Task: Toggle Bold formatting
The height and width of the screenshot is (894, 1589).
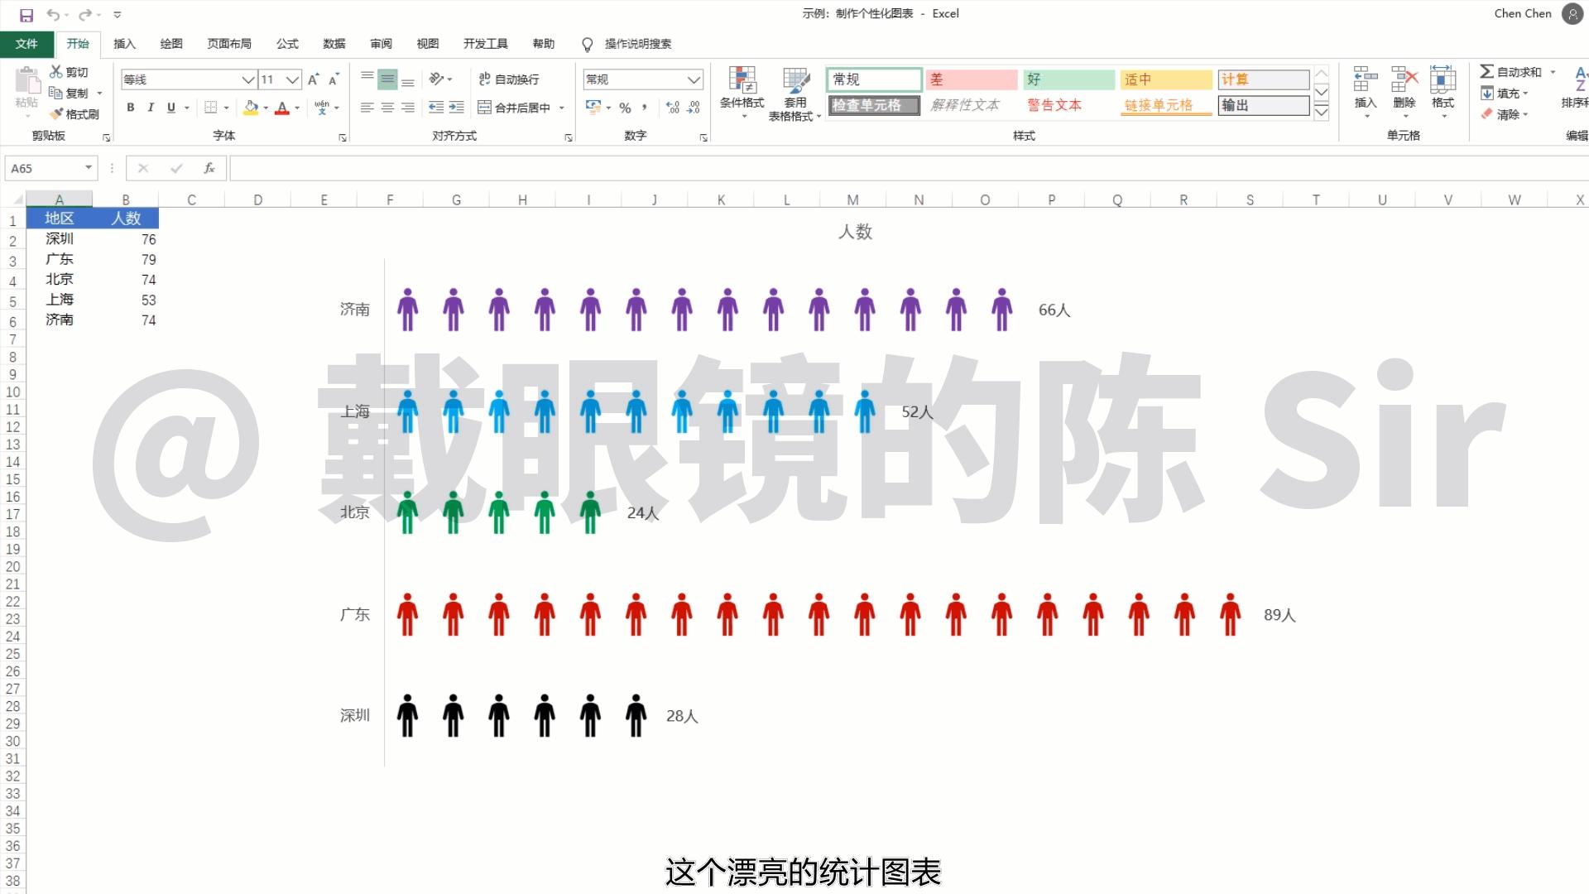Action: (130, 108)
